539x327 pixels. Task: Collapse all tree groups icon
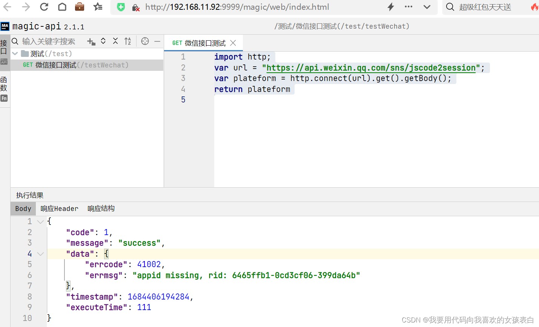(x=115, y=41)
